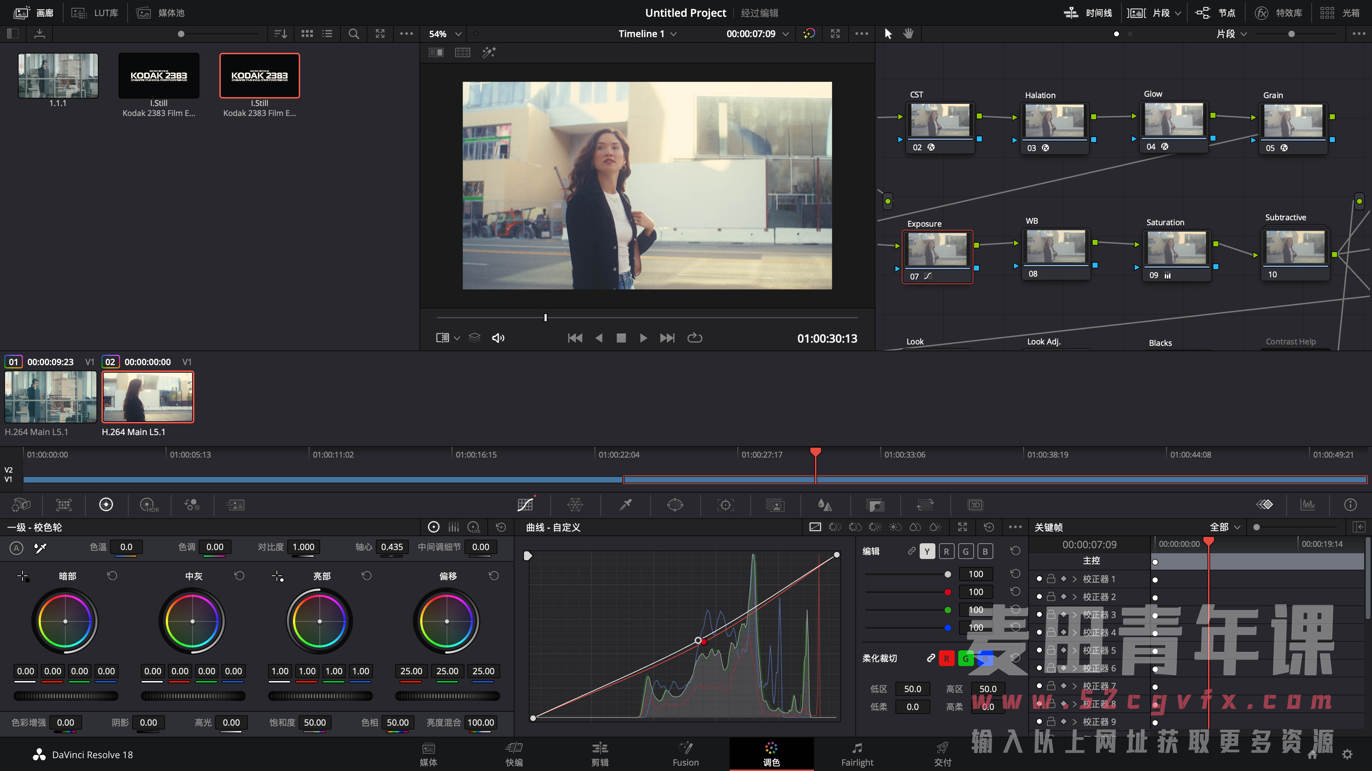Open the HDR wheels palette
Viewport: 1372px width, 771px height.
click(149, 504)
